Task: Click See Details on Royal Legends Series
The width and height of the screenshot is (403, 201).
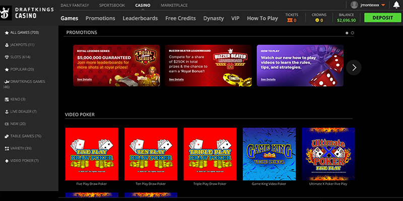Action: pos(84,79)
